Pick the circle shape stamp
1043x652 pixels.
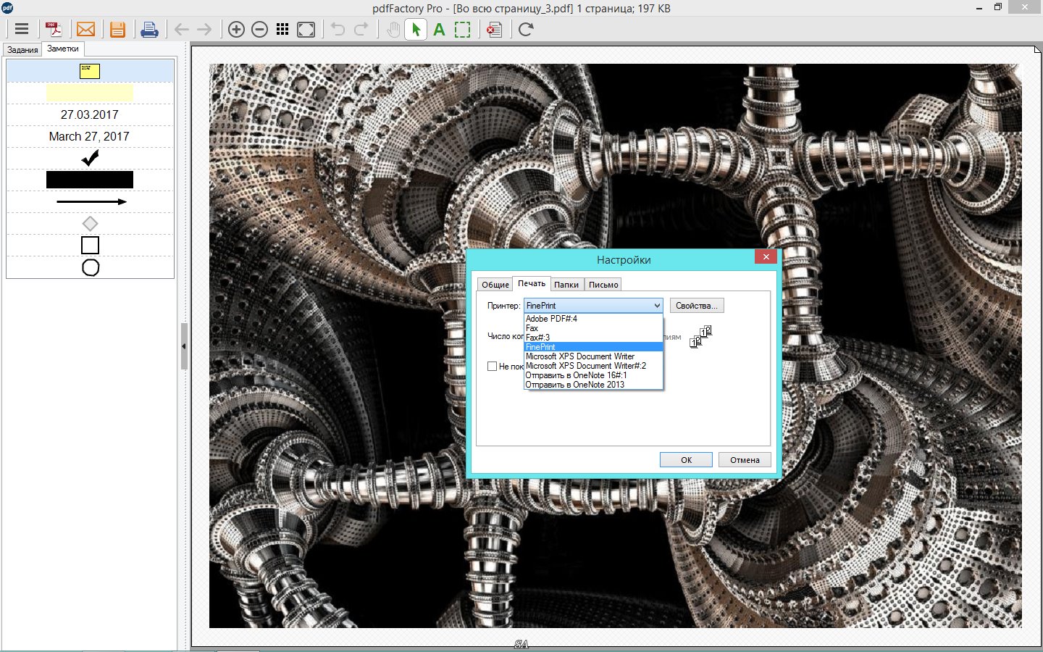pos(90,267)
